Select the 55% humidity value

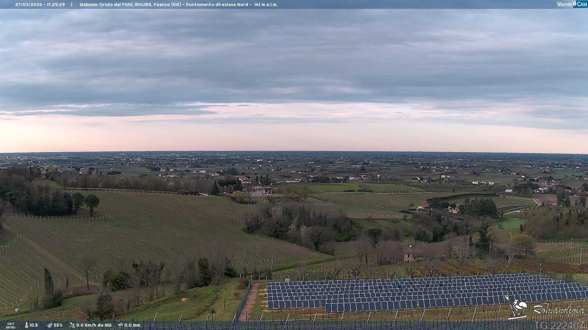pyautogui.click(x=58, y=325)
